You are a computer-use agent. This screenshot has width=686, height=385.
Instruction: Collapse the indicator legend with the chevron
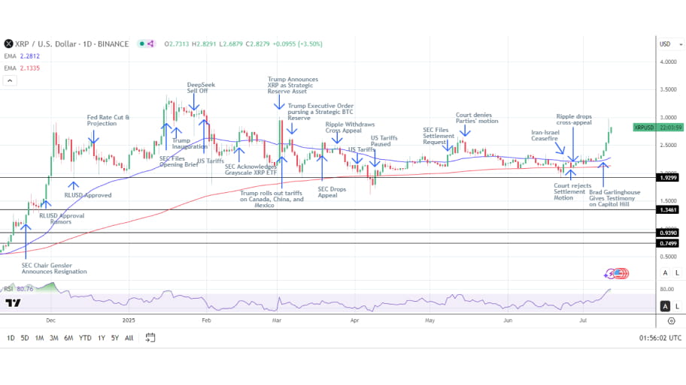click(10, 80)
